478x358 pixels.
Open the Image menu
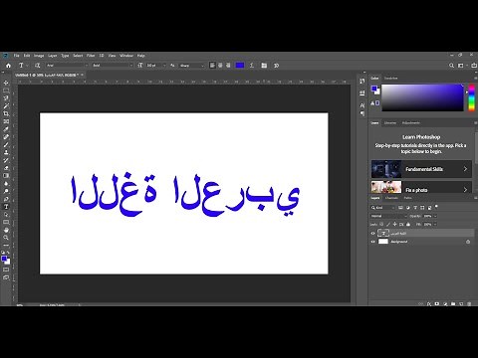point(39,56)
